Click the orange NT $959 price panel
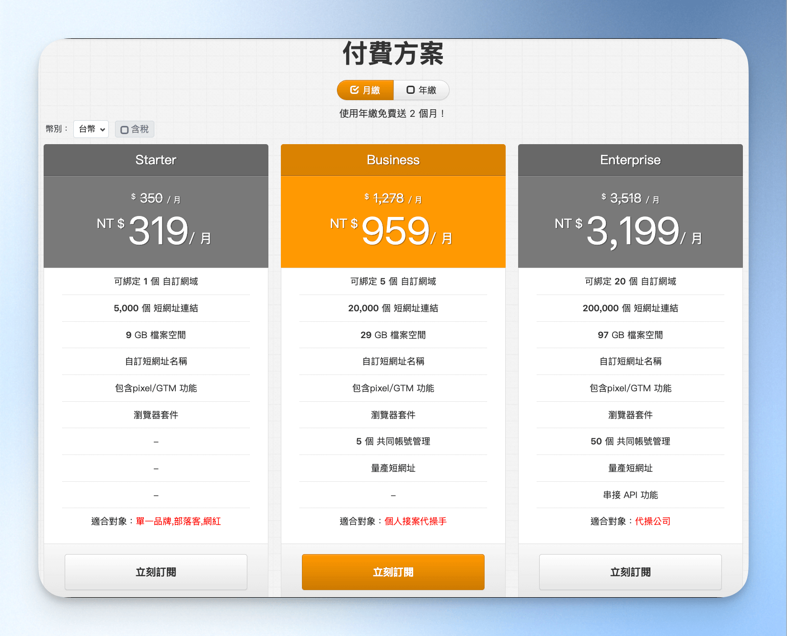 pos(393,222)
